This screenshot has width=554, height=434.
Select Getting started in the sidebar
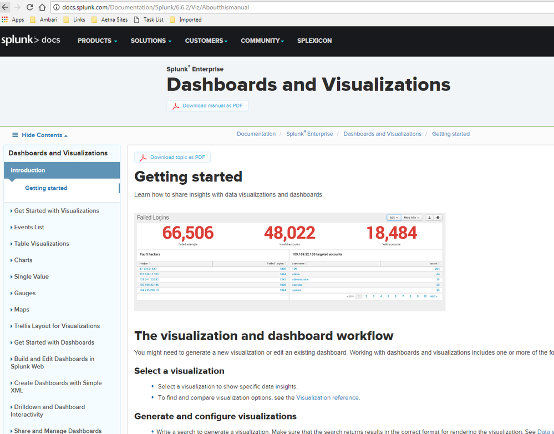coord(46,188)
